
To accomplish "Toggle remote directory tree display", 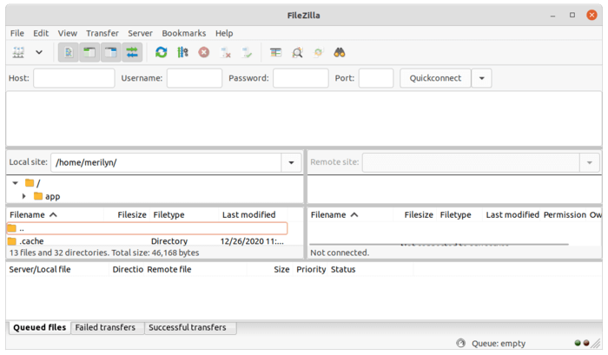I will tap(111, 52).
